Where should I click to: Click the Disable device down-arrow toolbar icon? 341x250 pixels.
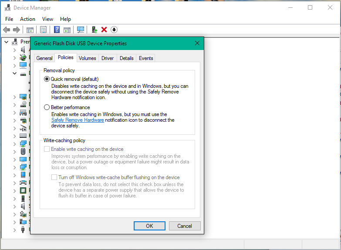pos(114,30)
